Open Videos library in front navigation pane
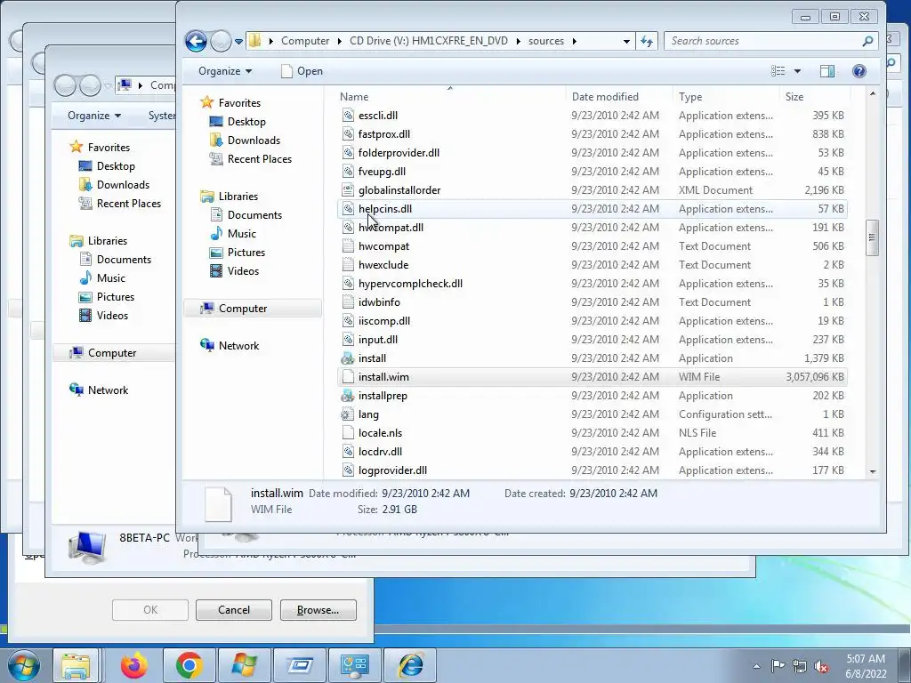This screenshot has width=911, height=683. pyautogui.click(x=243, y=270)
